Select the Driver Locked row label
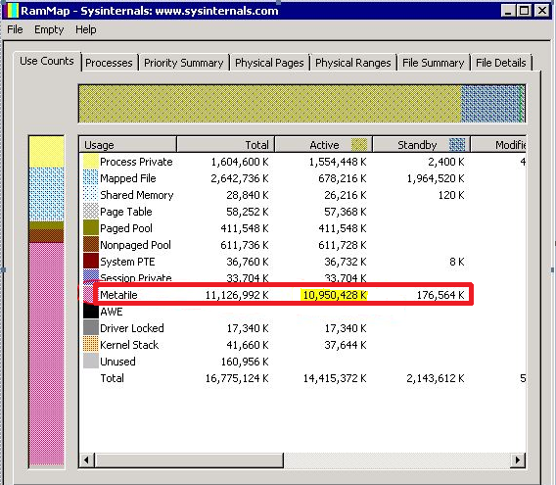This screenshot has width=556, height=485. coord(132,328)
